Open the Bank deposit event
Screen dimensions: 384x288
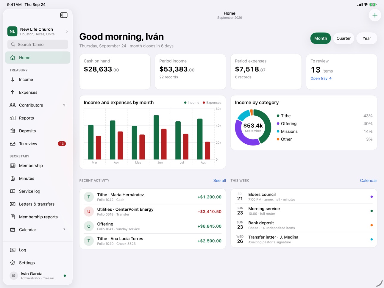tap(304, 225)
